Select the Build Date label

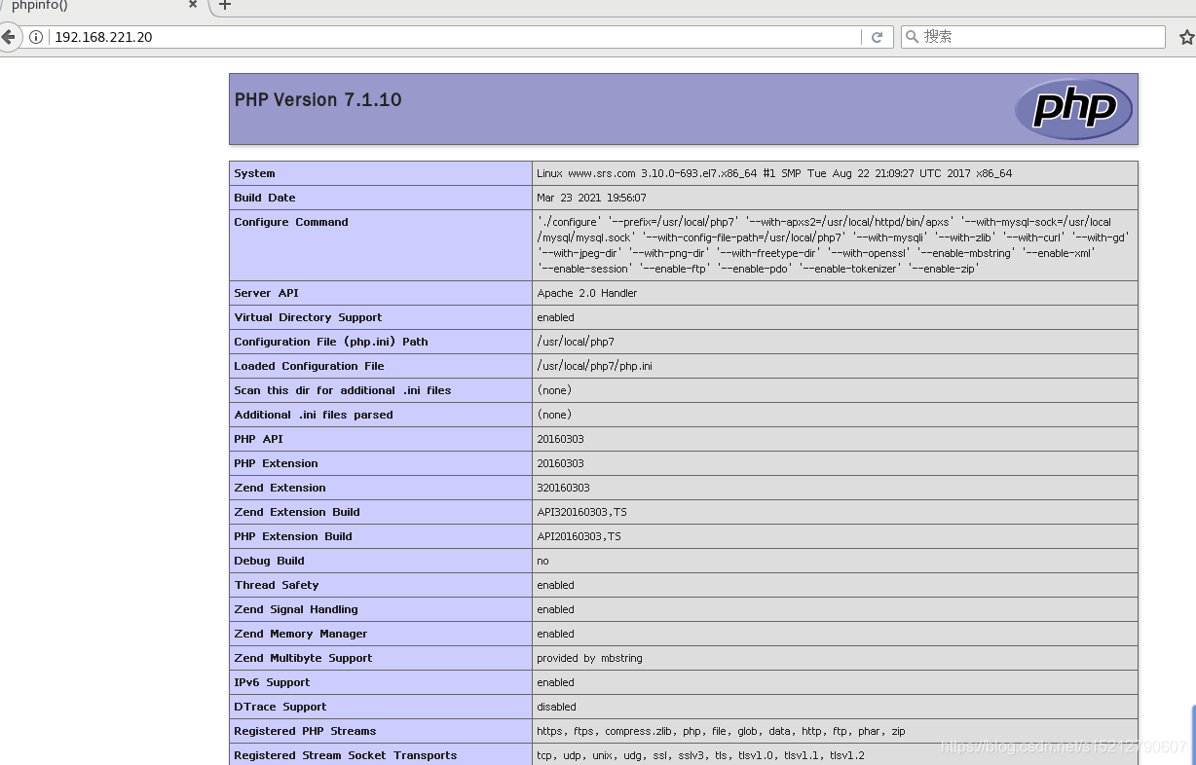click(265, 198)
